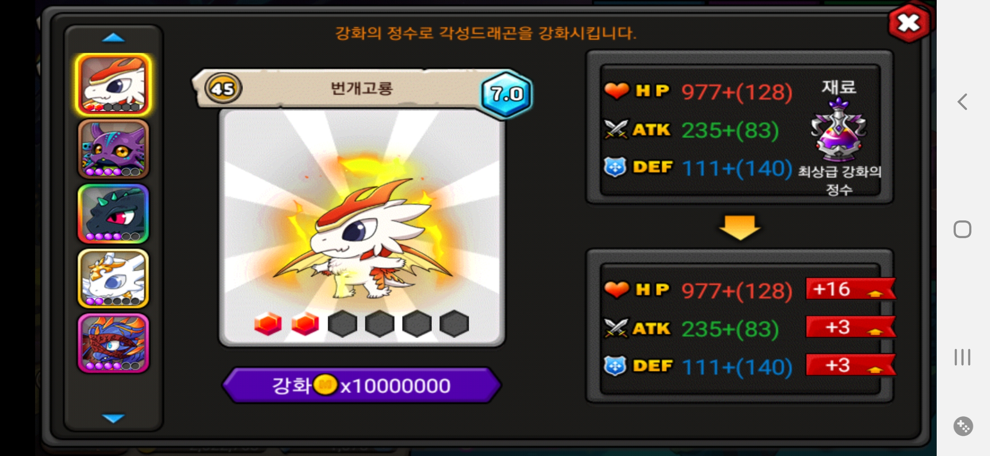Viewport: 990px width, 456px height.
Task: Click the second red enhancement gem slot
Action: pos(305,324)
